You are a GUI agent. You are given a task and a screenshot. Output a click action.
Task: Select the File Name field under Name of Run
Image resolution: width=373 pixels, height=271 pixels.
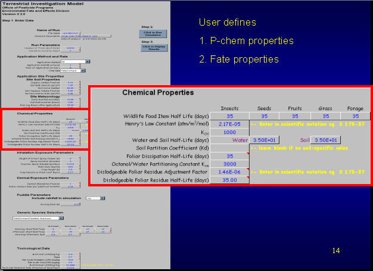70,33
